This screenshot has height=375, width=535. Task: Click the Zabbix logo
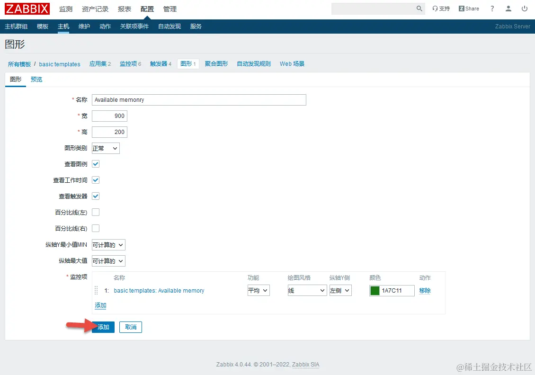[x=27, y=8]
